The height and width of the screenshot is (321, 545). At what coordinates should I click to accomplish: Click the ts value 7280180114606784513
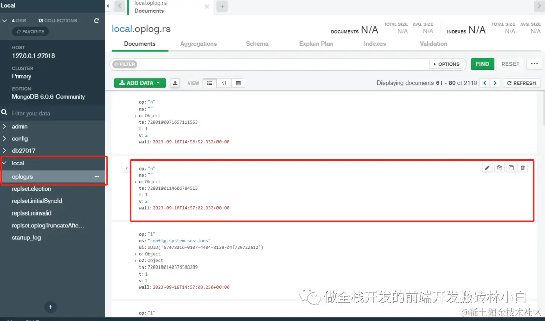(173, 188)
